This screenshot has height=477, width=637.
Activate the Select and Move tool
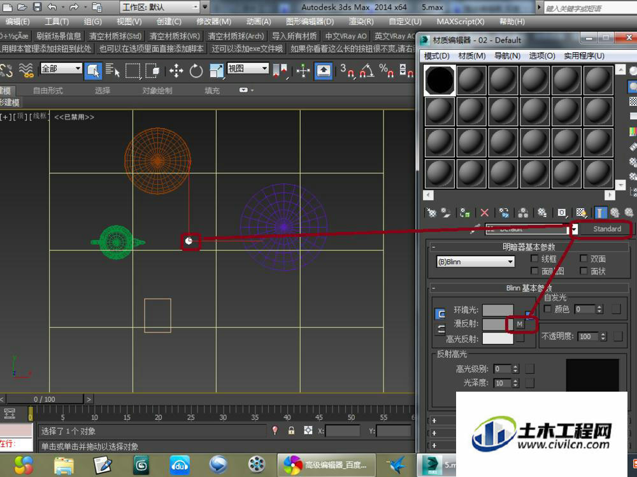pyautogui.click(x=176, y=71)
